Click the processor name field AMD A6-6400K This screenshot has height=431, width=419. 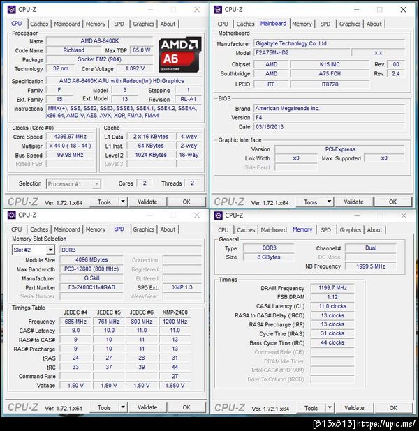click(99, 41)
